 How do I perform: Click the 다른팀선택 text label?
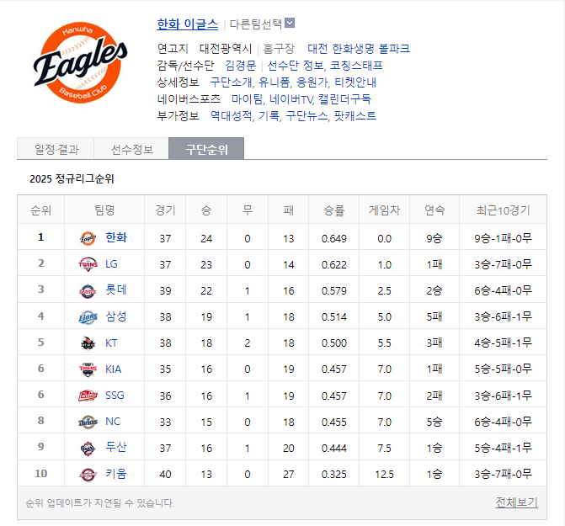(x=256, y=24)
